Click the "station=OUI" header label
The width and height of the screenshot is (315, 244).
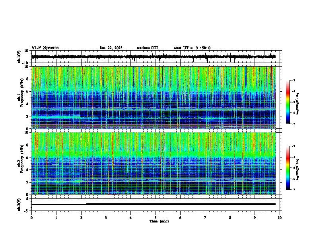coord(147,48)
